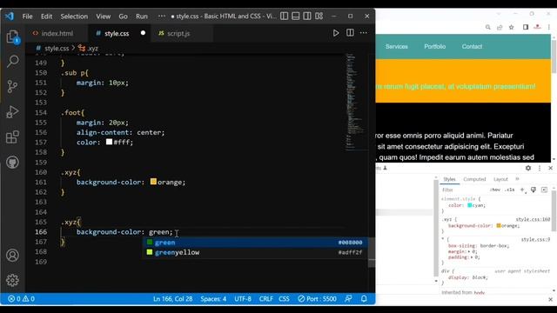Click Spaces: 4 indentation setting
557x313 pixels.
click(x=213, y=299)
